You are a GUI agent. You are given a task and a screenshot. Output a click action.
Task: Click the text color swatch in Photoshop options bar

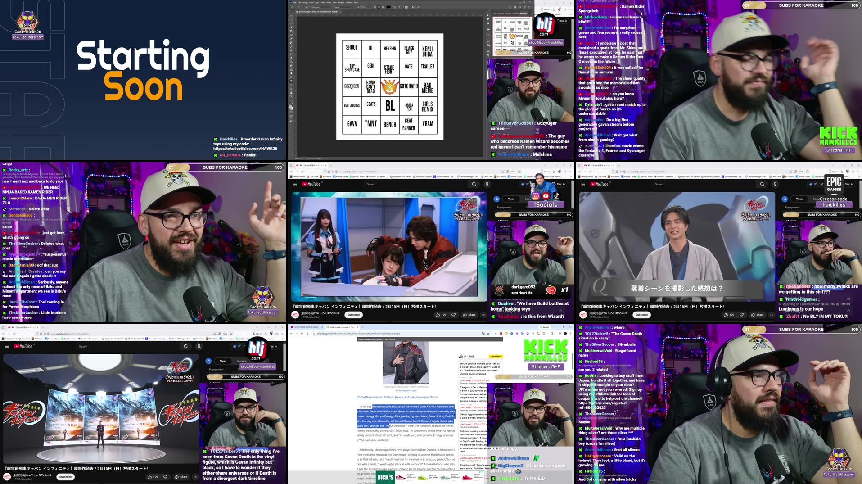[388, 7]
